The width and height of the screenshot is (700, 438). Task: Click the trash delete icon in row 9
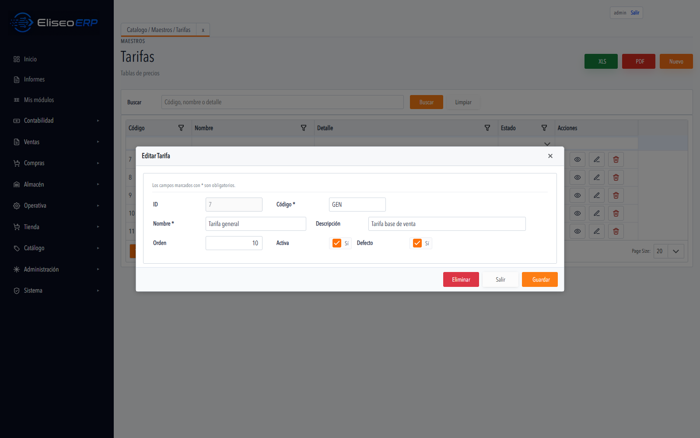(x=616, y=195)
